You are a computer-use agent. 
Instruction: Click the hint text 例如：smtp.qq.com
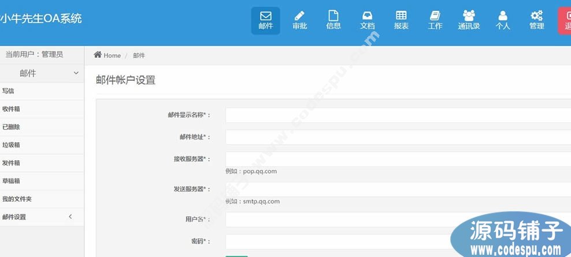point(253,202)
